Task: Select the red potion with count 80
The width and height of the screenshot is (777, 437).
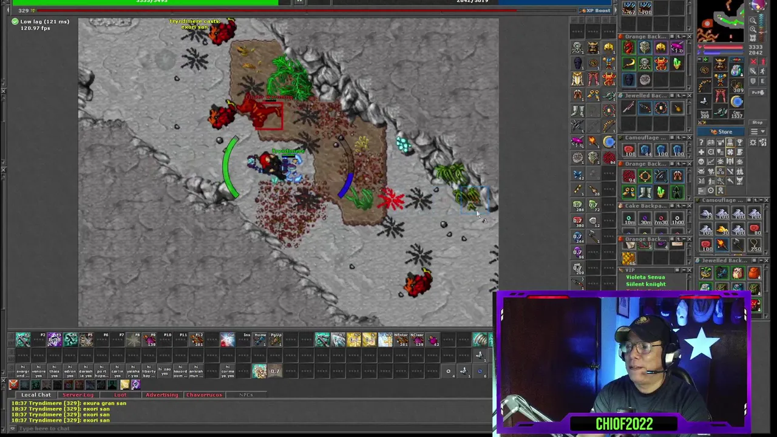Action: tap(755, 229)
